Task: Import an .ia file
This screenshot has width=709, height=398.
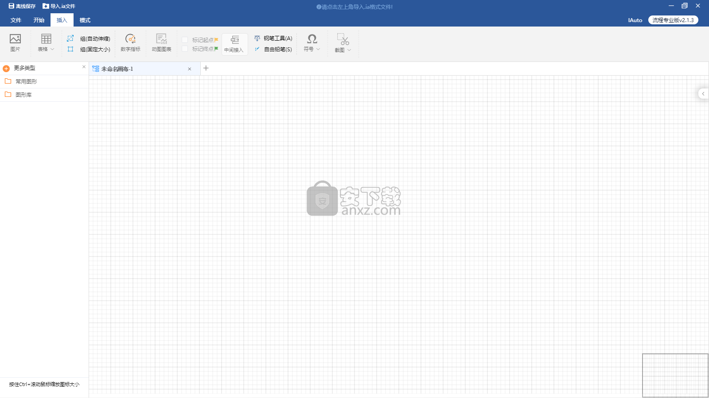Action: click(59, 6)
